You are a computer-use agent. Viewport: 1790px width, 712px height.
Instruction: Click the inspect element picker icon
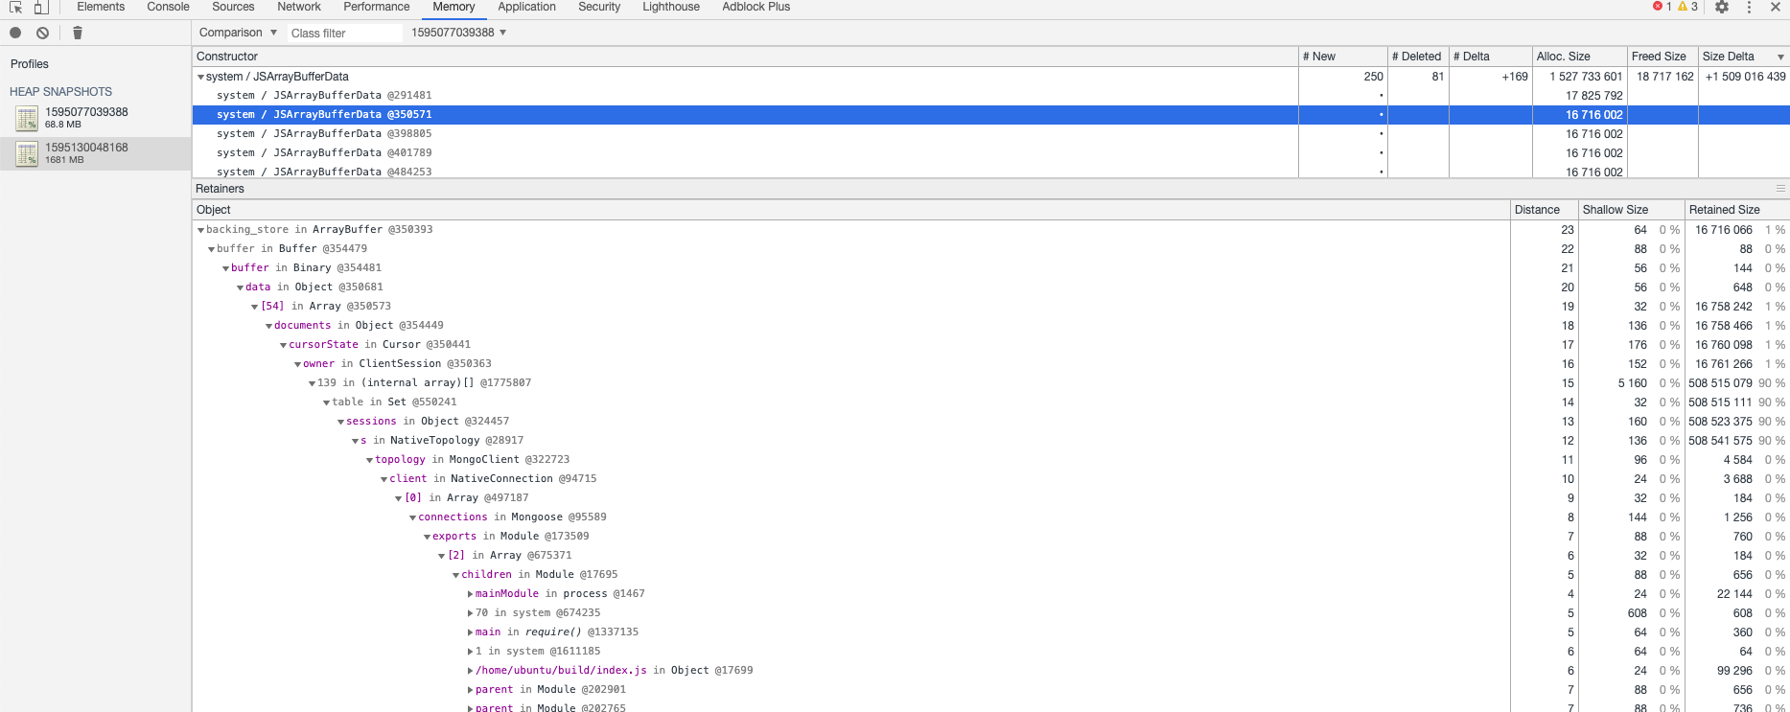point(15,7)
